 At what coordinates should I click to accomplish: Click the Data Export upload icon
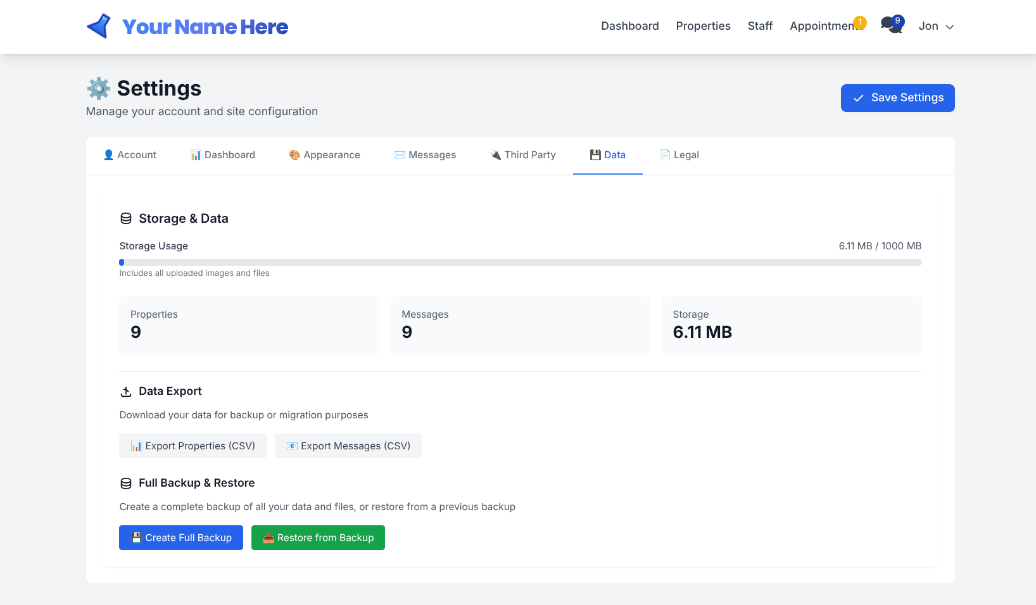coord(126,392)
